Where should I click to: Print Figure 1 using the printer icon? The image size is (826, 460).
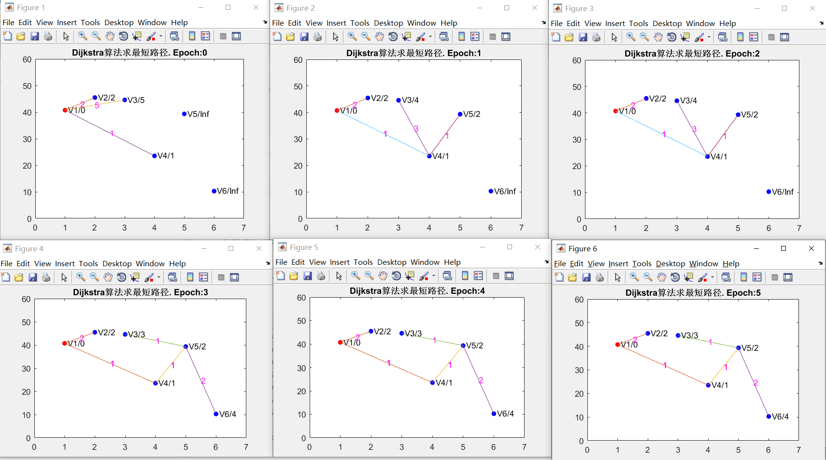[x=48, y=36]
